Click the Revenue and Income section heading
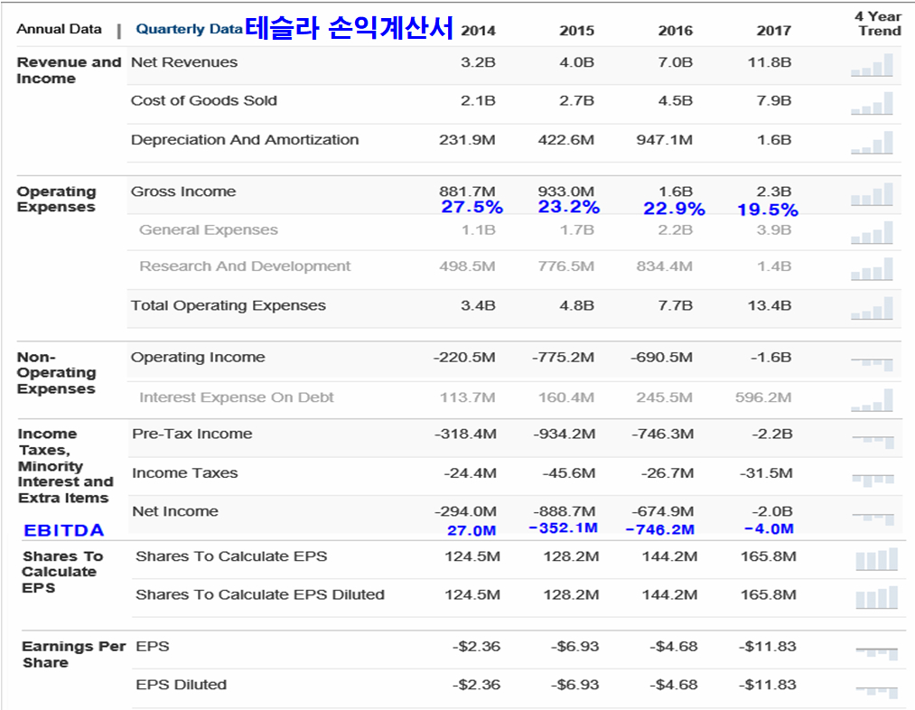915x710 pixels. tap(69, 70)
